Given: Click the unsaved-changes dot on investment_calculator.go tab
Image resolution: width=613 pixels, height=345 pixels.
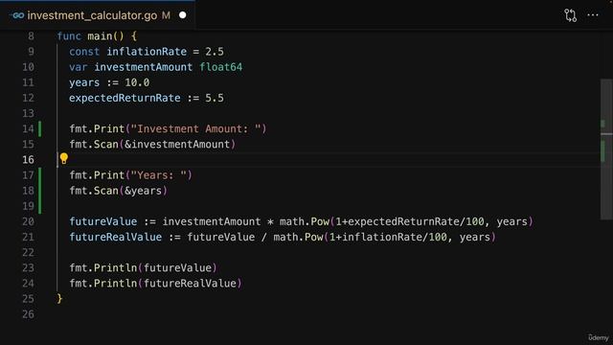Looking at the screenshot, I should tap(183, 15).
